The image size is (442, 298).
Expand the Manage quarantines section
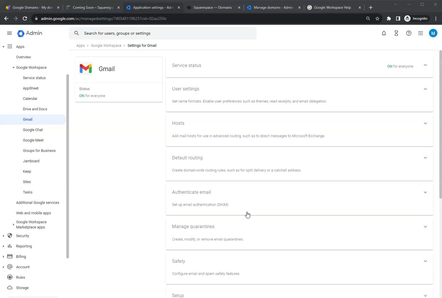425,226
